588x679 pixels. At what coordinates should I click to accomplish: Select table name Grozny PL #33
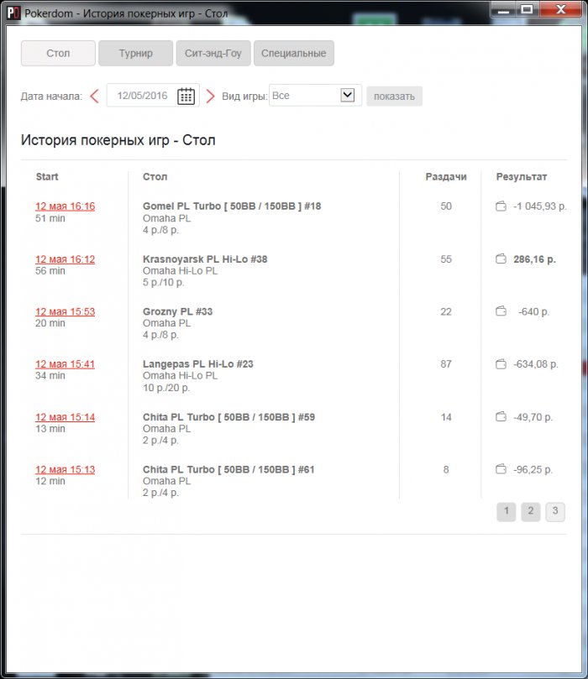[x=177, y=311]
